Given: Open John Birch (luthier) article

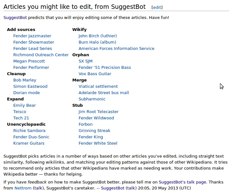Looking at the screenshot, I should (98, 36).
